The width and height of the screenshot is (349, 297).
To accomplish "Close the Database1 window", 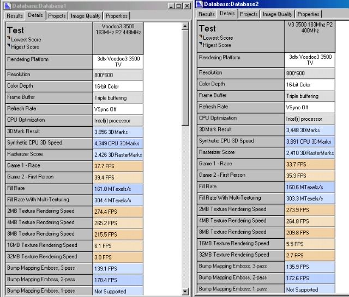I will click(x=186, y=6).
